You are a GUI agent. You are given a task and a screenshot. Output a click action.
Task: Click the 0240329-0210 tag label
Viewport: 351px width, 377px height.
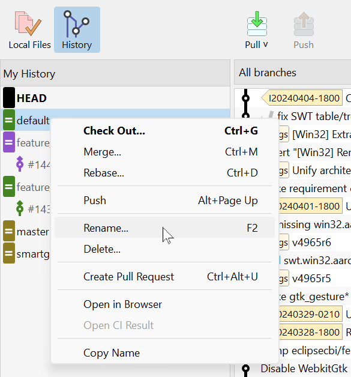coord(310,314)
